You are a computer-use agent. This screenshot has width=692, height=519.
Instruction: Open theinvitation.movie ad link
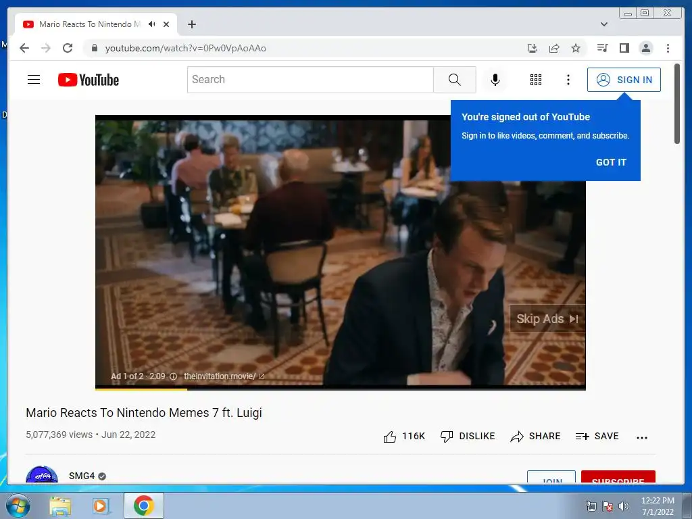click(x=224, y=376)
